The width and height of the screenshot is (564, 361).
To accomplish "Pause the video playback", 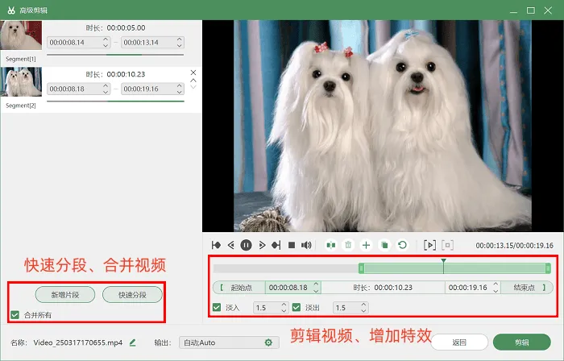I will click(246, 245).
